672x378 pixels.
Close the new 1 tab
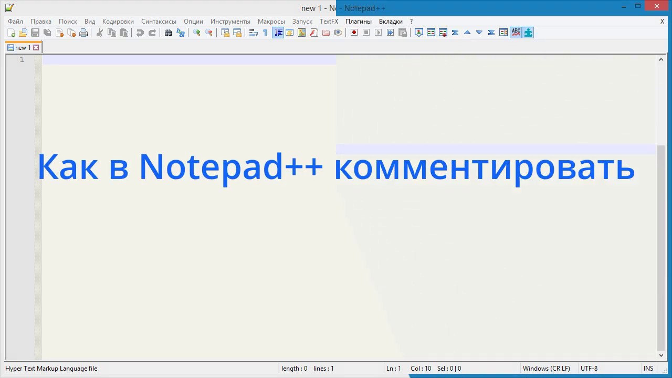(x=36, y=48)
